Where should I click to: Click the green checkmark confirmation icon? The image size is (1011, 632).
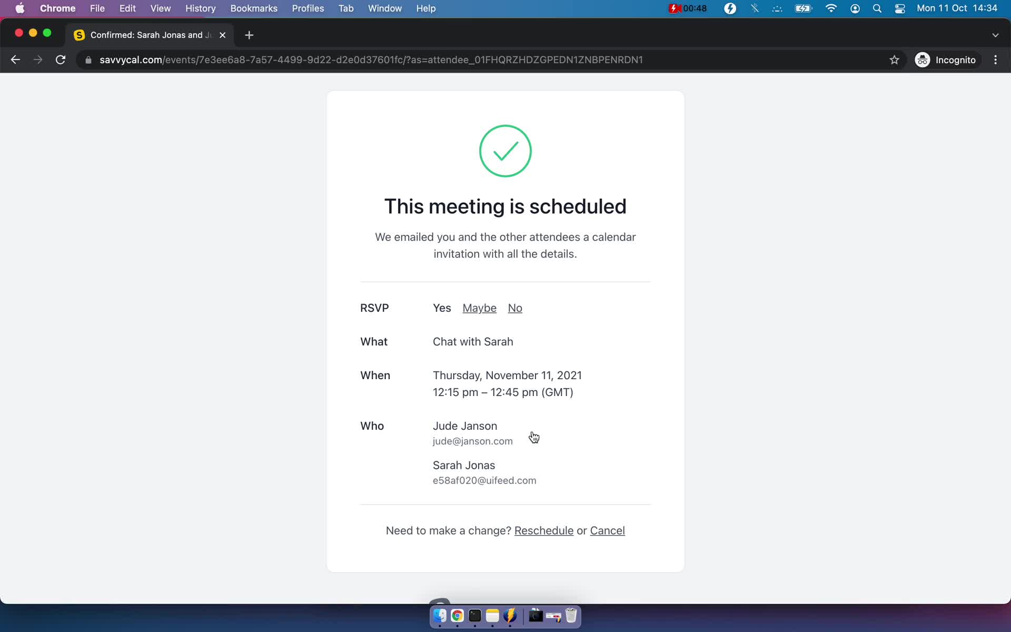point(505,151)
